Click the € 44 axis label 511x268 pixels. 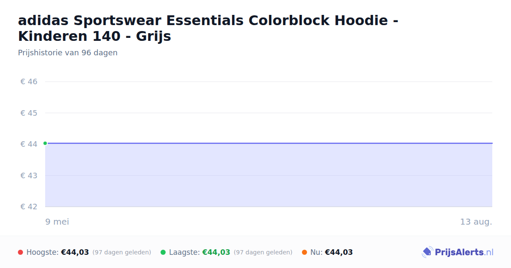[29, 144]
